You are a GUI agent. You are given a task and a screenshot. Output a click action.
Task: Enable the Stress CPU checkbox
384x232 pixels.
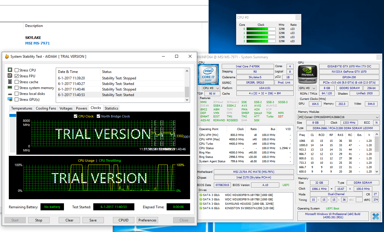tap(17, 70)
